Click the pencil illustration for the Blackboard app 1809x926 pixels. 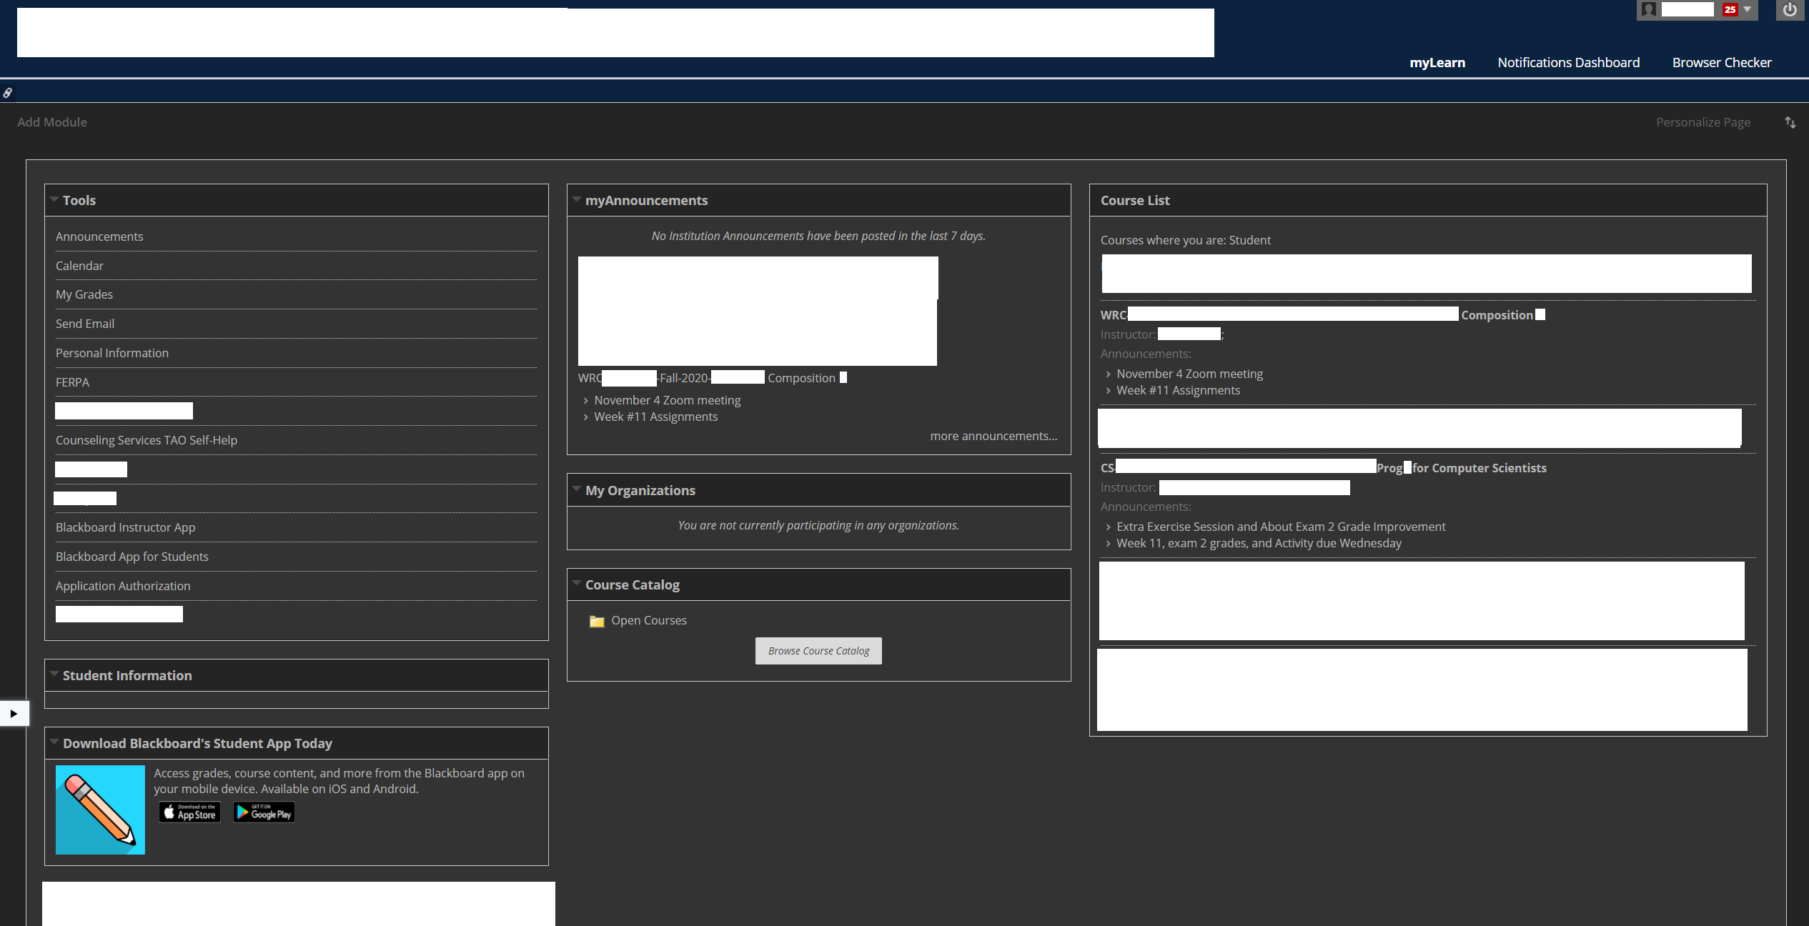point(99,810)
